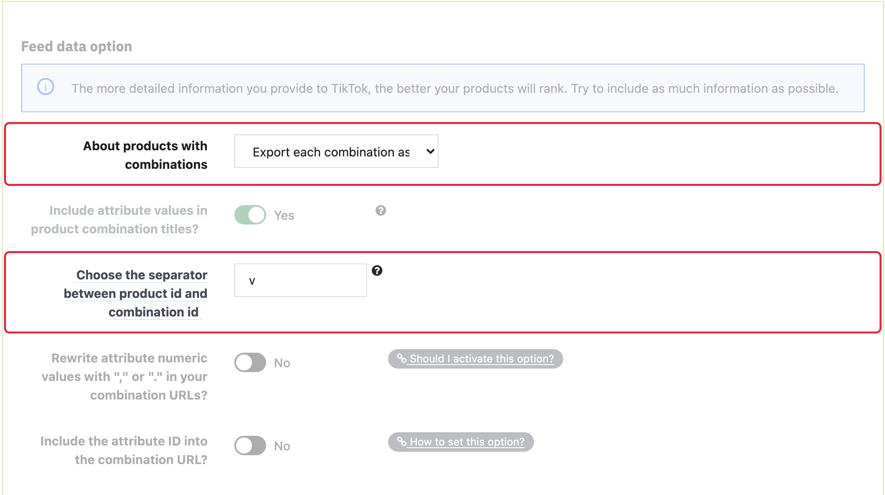Viewport: 885px width, 495px height.
Task: Click the 'Include attribute values in product combination titles?' label
Action: [x=119, y=220]
